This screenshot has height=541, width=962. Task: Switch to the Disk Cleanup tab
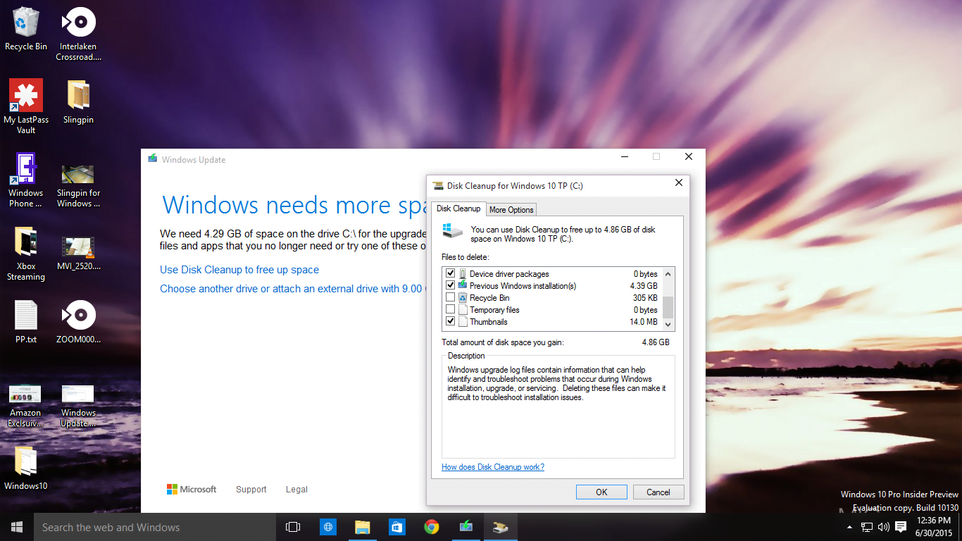pyautogui.click(x=458, y=209)
